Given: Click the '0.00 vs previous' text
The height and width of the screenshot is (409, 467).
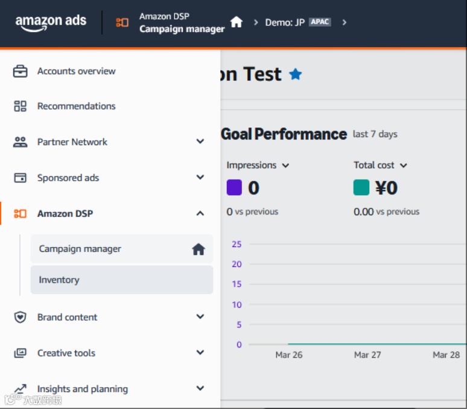Looking at the screenshot, I should pos(386,212).
